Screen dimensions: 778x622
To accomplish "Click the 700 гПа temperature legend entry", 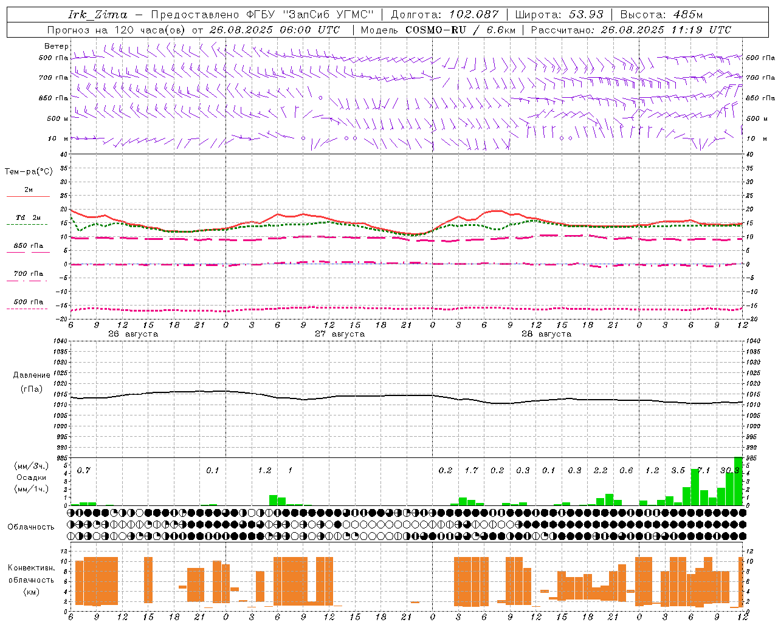I will pos(28,274).
